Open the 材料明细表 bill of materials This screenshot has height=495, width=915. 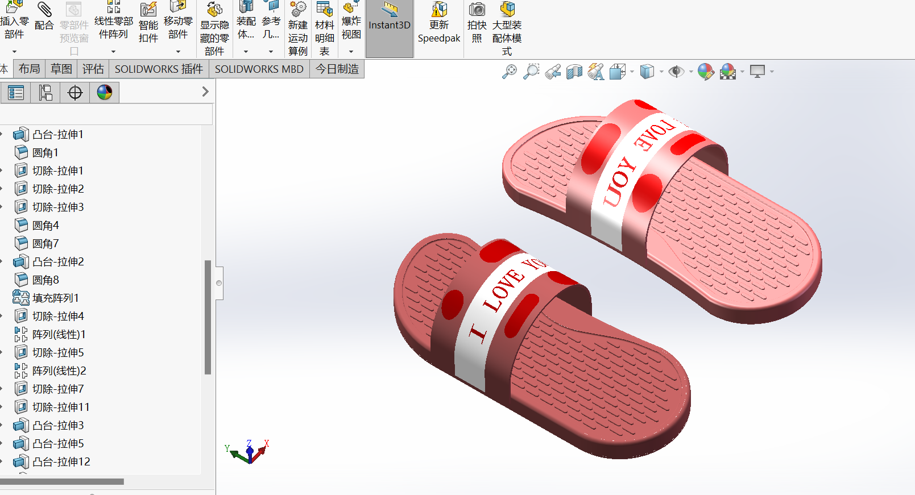324,28
